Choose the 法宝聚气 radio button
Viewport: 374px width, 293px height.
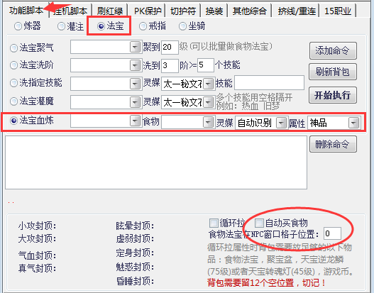point(31,48)
